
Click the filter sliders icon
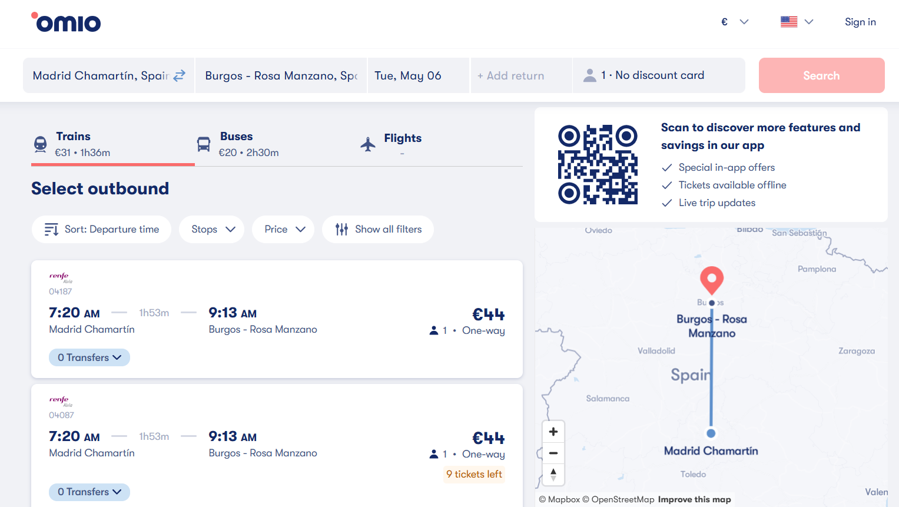pyautogui.click(x=341, y=229)
